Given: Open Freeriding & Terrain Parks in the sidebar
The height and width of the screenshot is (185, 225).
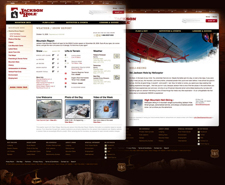Looking at the screenshot, I should click(18, 58).
